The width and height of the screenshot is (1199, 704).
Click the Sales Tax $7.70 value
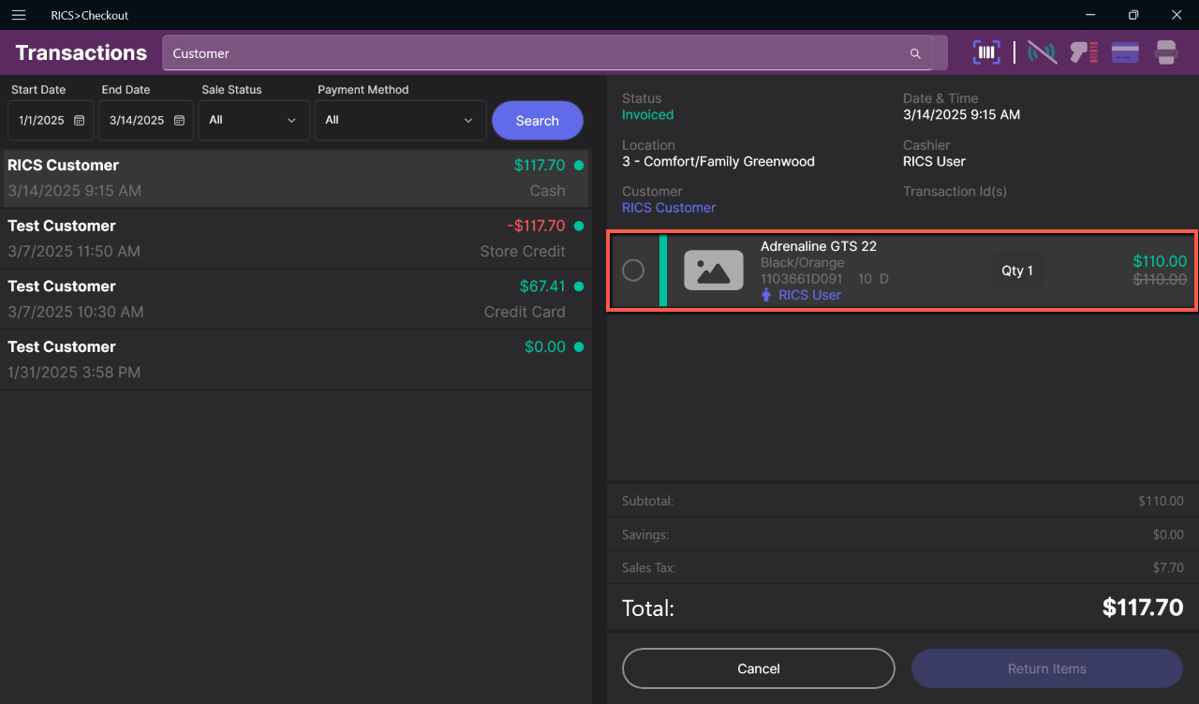coord(1168,568)
